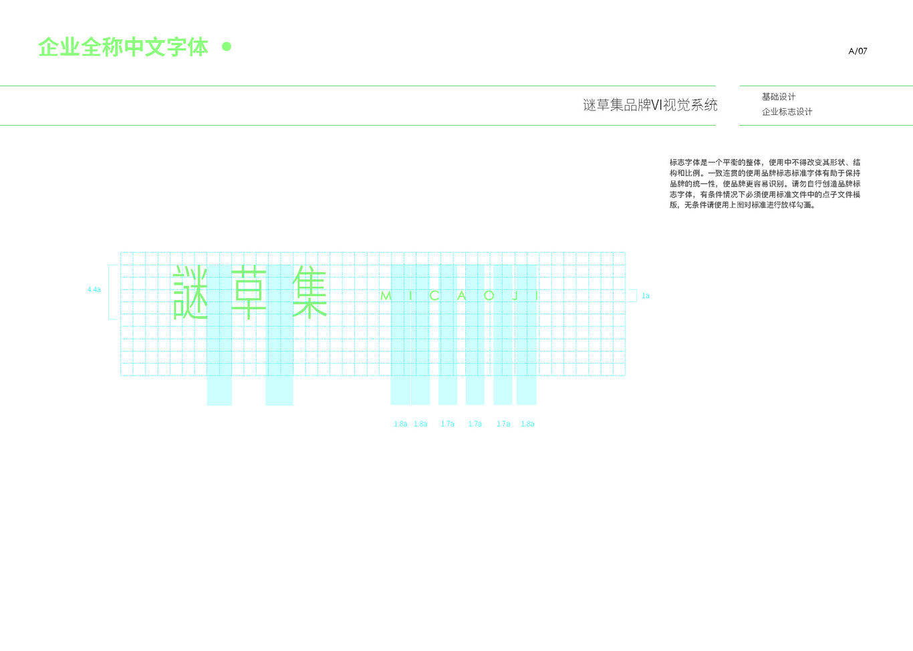Screen dimensions: 913x651
Task: Select the letter "C" in MICAOJI
Action: (x=434, y=295)
